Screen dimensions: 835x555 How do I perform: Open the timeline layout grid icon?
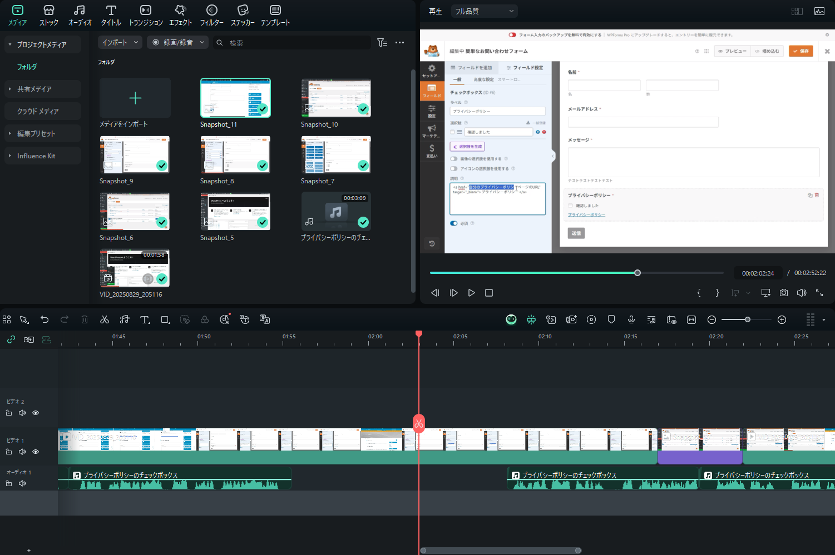pos(7,319)
